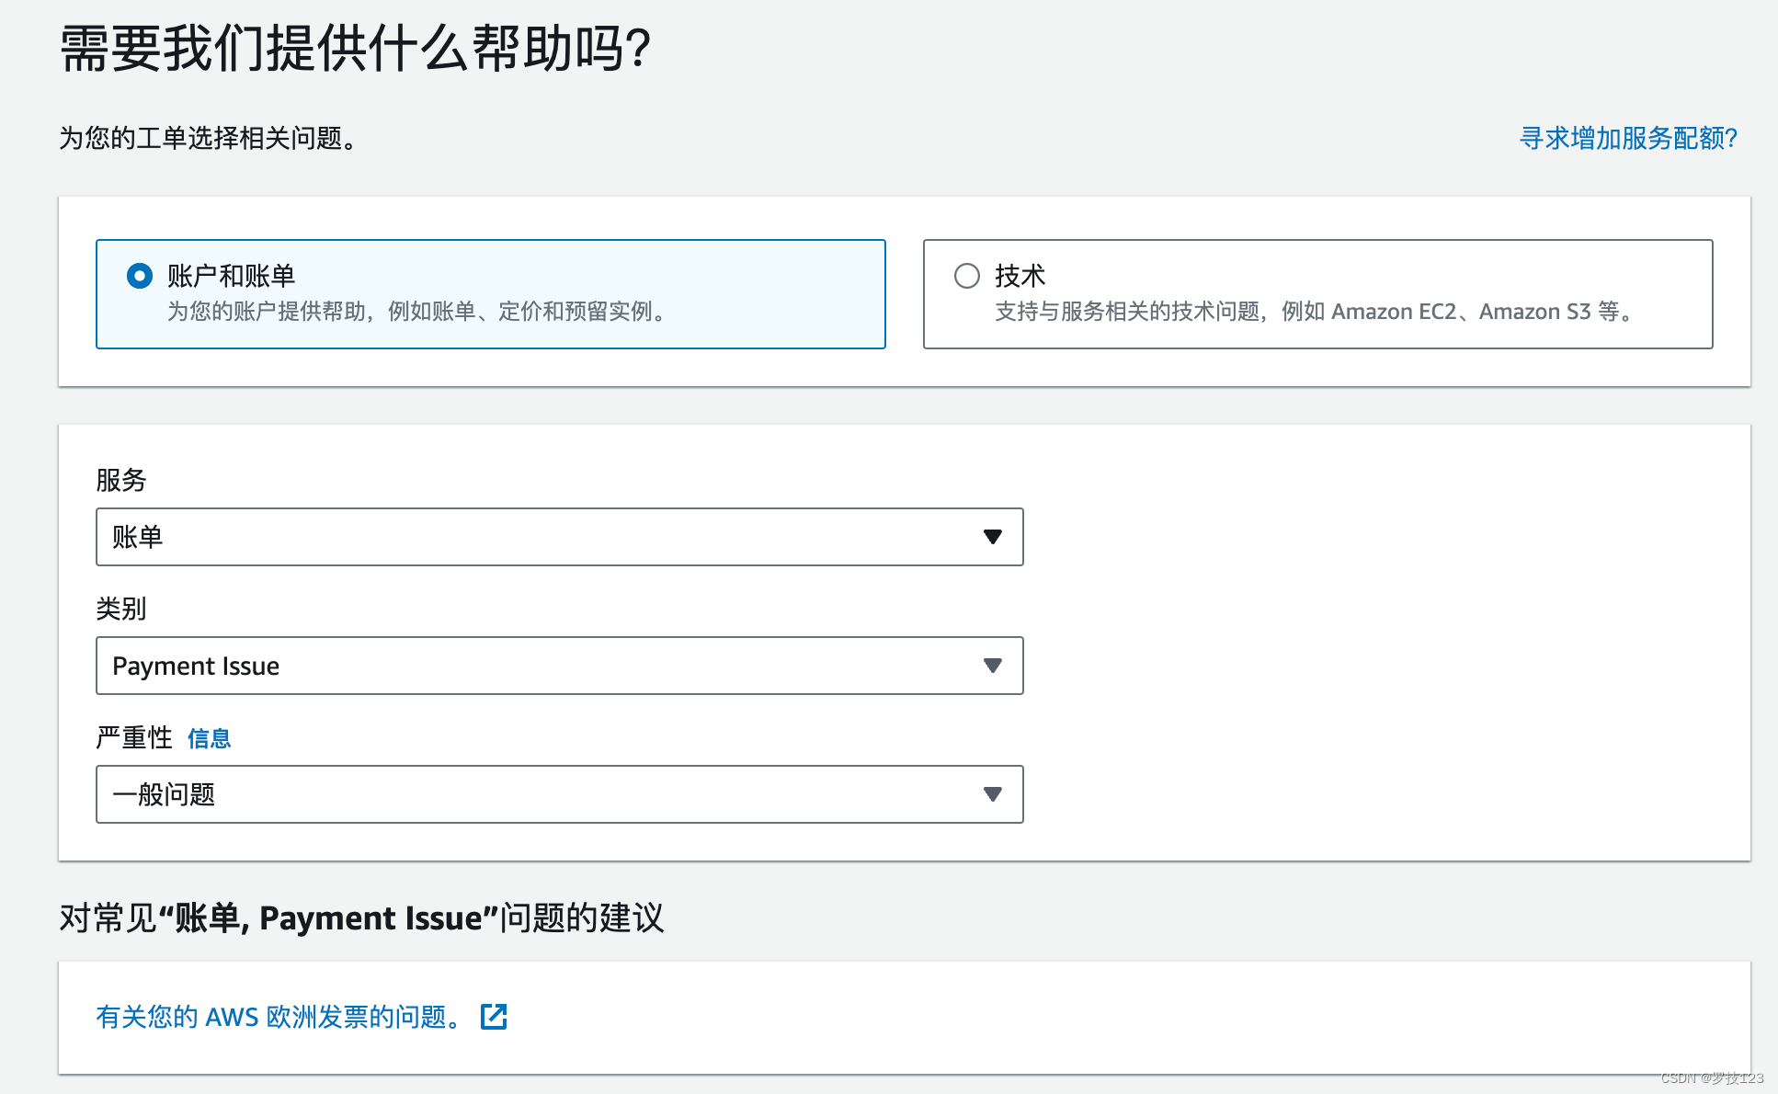Click the 服务 field label

click(x=121, y=480)
